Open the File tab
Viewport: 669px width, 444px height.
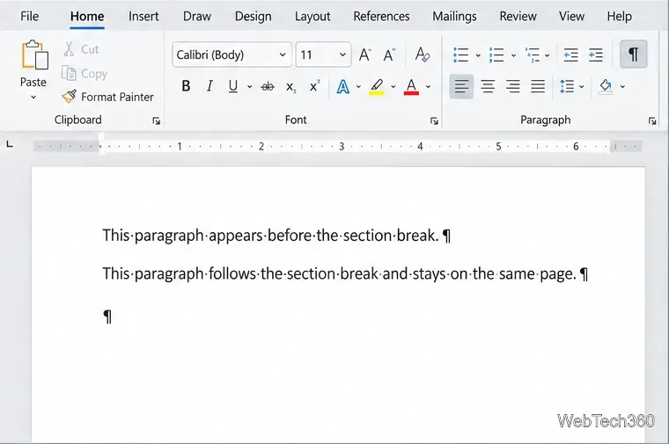coord(29,16)
